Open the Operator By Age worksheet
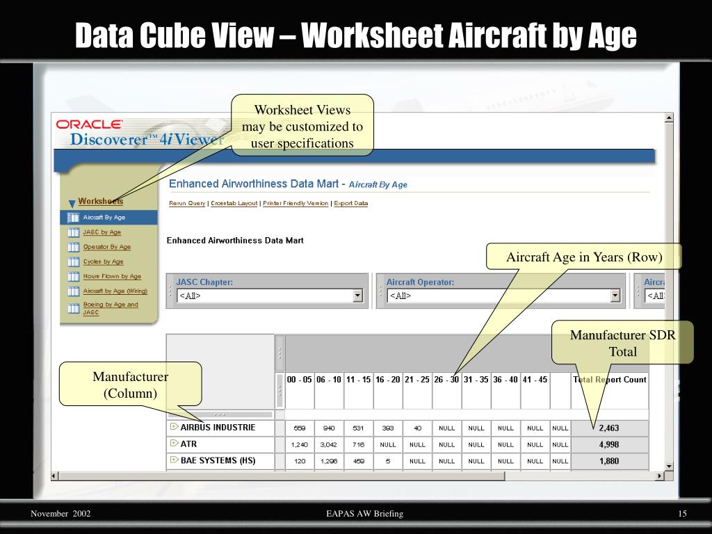 (x=106, y=247)
